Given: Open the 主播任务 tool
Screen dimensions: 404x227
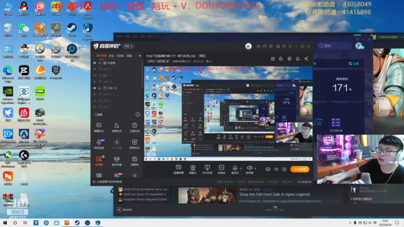Looking at the screenshot, I should click(x=134, y=128).
